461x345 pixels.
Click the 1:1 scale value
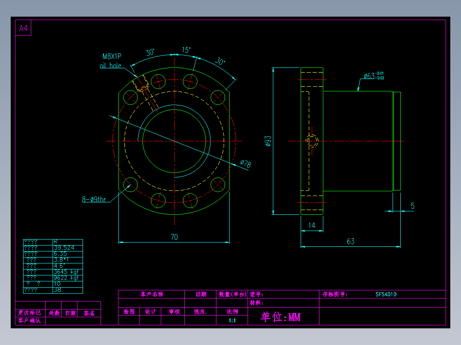(232, 320)
